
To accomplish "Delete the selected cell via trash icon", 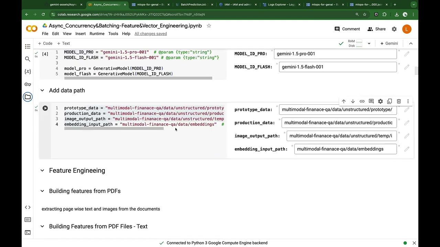I will pyautogui.click(x=399, y=101).
